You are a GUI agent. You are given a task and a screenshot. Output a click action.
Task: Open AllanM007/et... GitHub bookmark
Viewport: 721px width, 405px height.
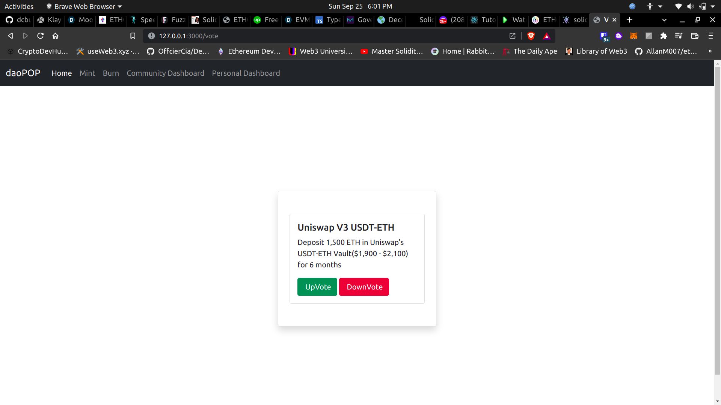tap(666, 51)
